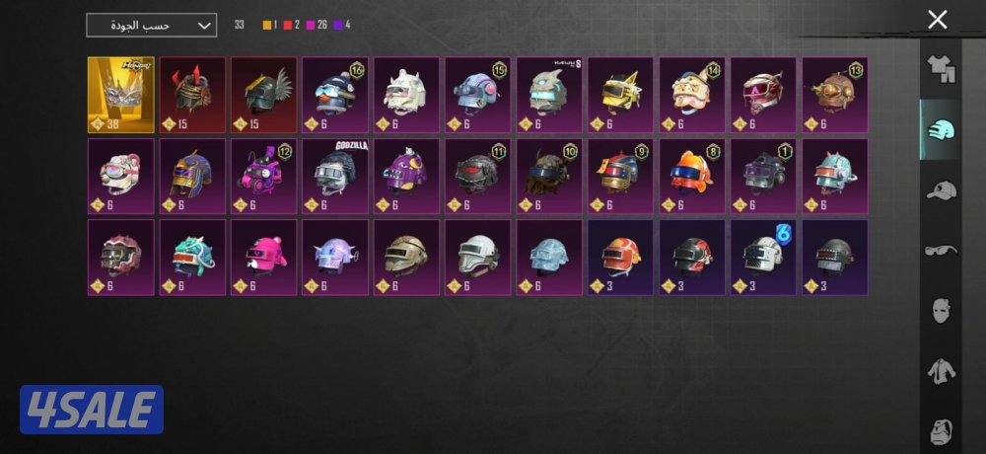Filter by the purple quality count 4
Image resolution: width=986 pixels, height=454 pixels.
[x=344, y=26]
